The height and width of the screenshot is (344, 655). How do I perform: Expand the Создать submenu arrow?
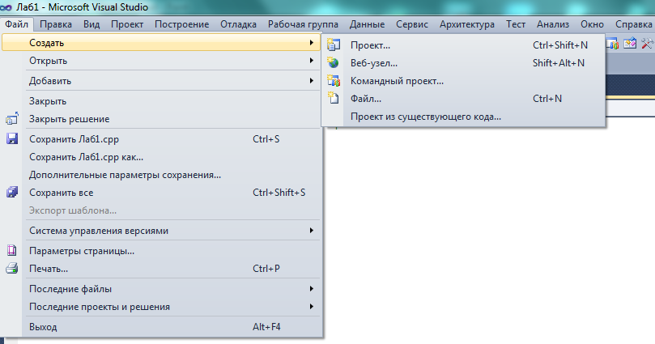(311, 43)
